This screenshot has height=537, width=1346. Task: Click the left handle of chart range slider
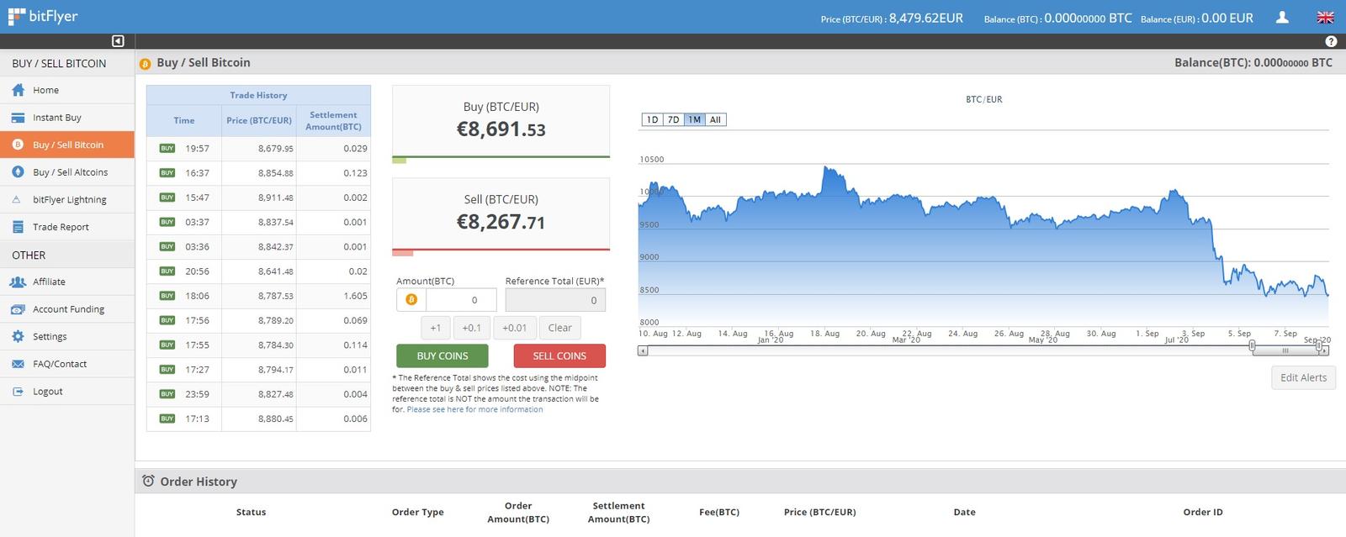(x=1252, y=345)
